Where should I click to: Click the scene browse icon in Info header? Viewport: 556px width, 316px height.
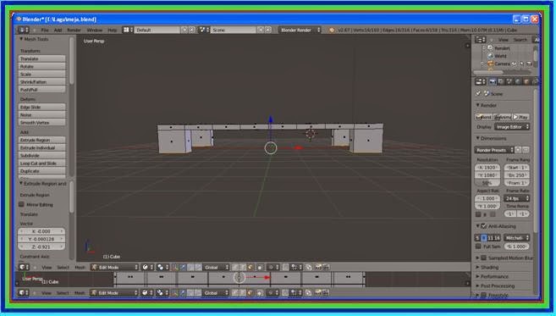[204, 30]
